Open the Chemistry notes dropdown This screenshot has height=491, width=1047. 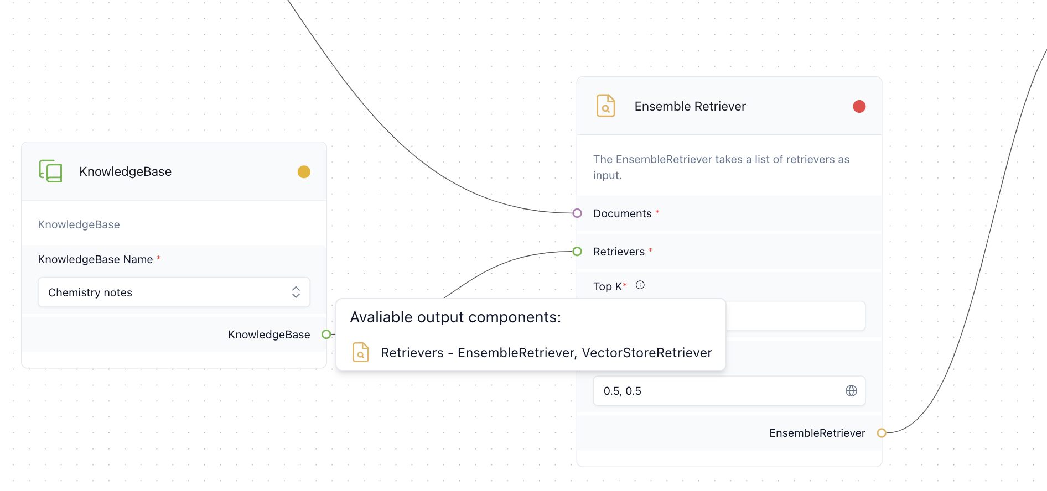166,292
